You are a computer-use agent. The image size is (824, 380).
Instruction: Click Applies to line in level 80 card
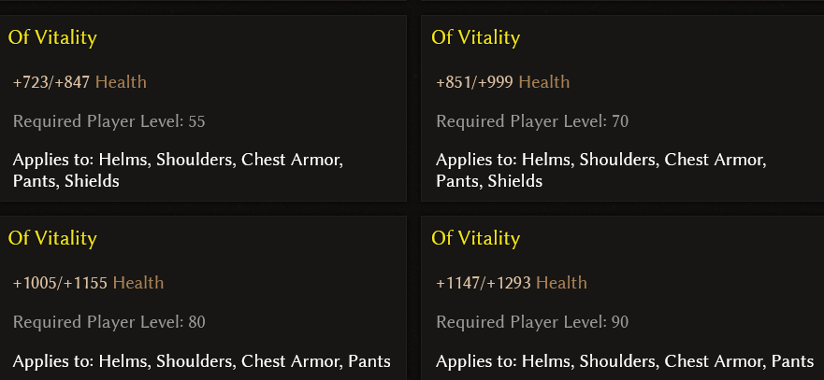(x=202, y=361)
